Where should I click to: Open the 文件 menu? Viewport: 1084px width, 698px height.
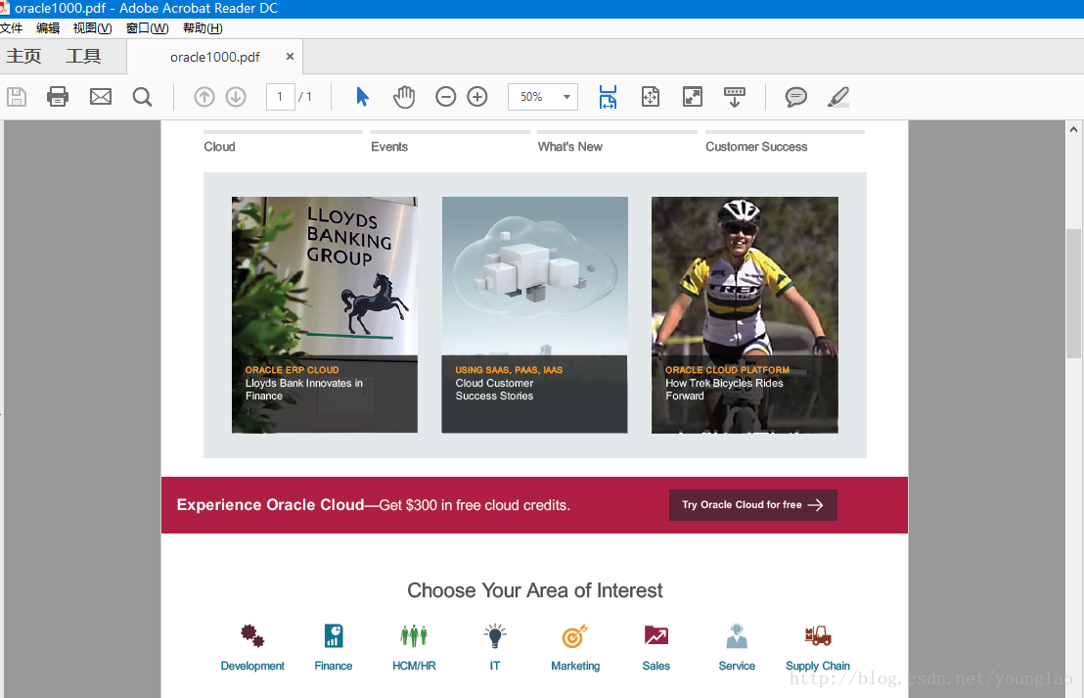pyautogui.click(x=11, y=28)
